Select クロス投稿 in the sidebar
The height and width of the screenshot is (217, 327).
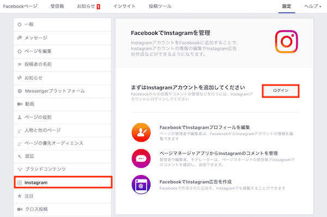point(62,209)
